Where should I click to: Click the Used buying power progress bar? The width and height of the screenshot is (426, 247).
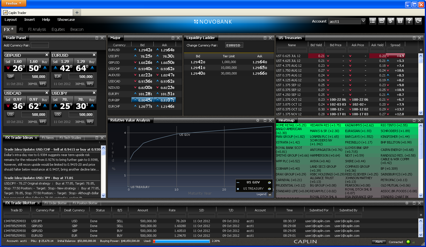tap(181, 241)
